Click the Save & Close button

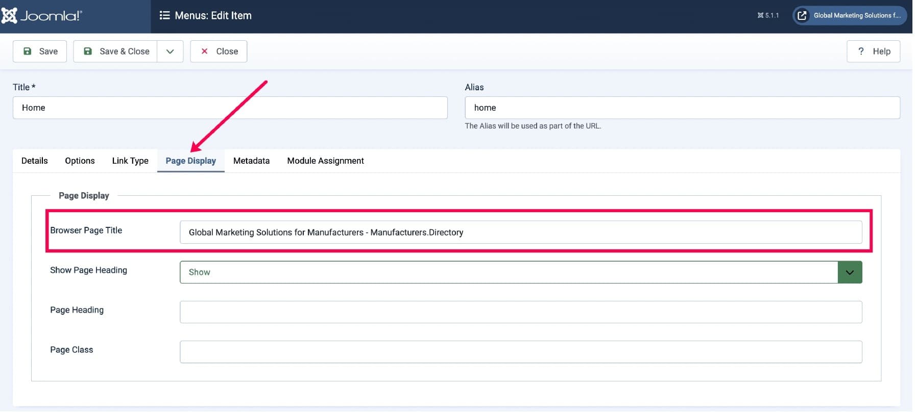pos(115,51)
